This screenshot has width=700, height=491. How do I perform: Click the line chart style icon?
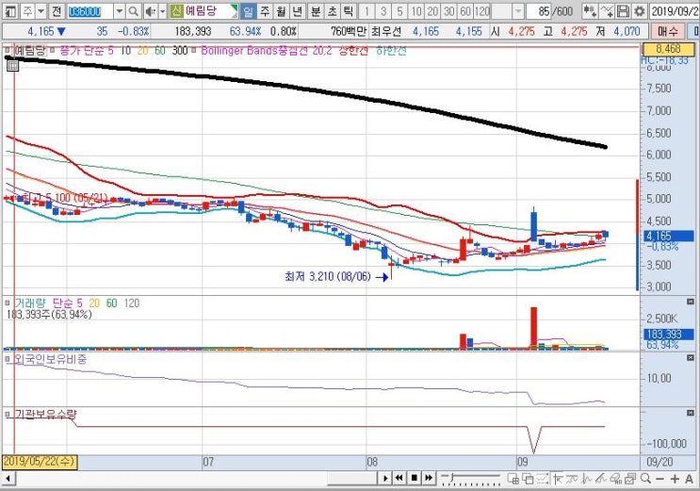pyautogui.click(x=606, y=11)
